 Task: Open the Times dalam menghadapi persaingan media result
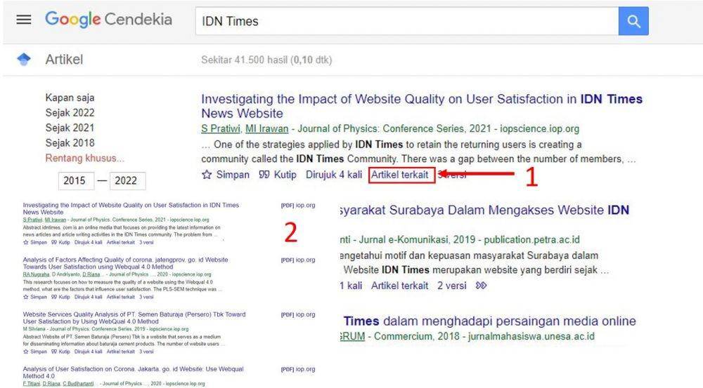489,321
